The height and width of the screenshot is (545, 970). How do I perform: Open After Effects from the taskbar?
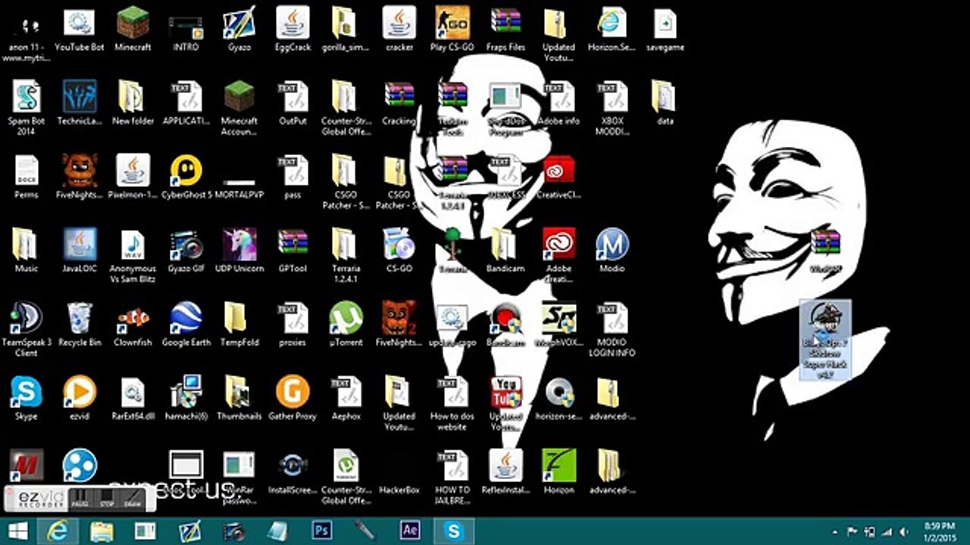410,531
